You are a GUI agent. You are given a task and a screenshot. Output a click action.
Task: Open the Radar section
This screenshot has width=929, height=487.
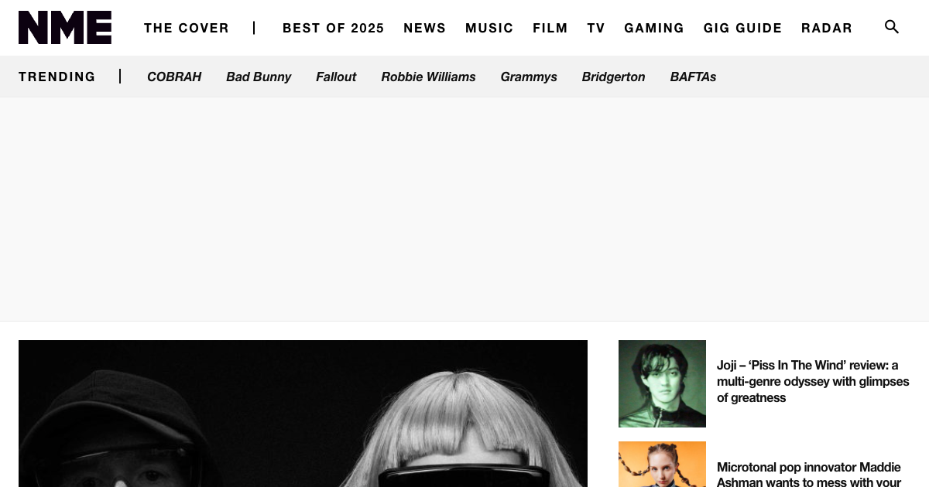[x=827, y=28]
